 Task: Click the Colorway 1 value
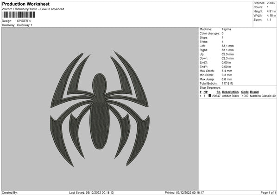(25, 25)
